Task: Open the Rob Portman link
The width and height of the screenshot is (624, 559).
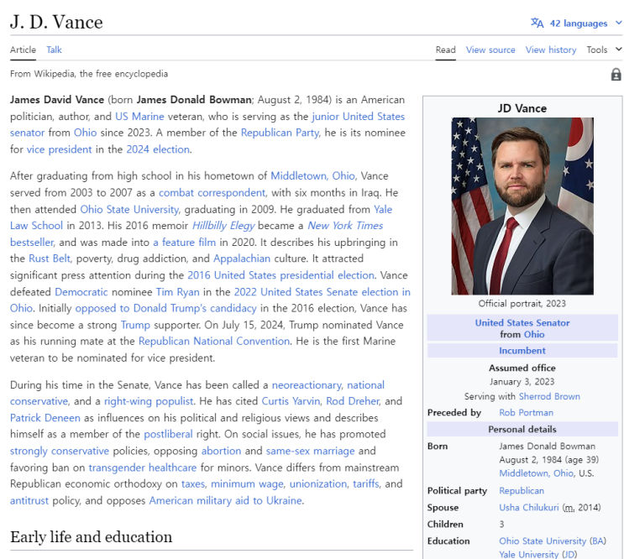Action: (526, 413)
